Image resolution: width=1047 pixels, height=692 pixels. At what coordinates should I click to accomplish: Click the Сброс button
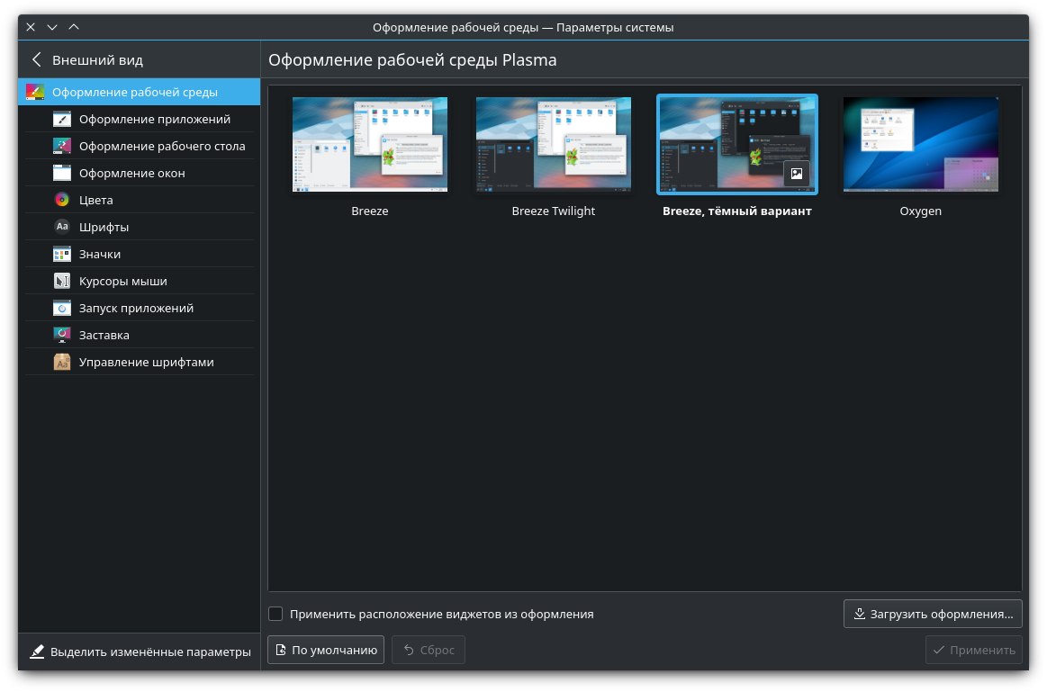click(x=429, y=650)
